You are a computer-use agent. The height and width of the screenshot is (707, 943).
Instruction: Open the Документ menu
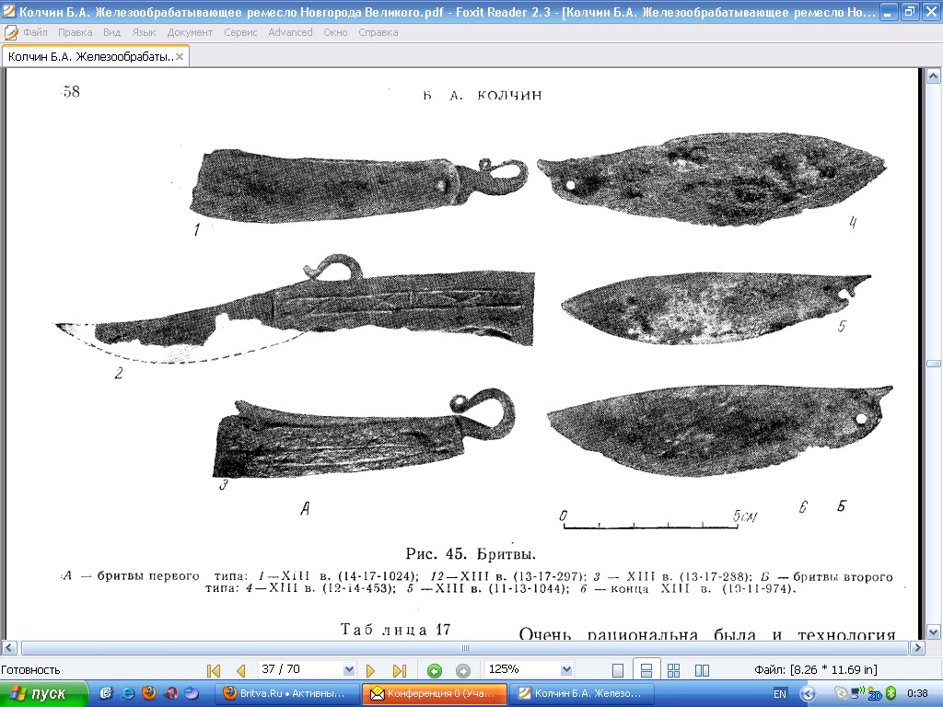tap(190, 32)
